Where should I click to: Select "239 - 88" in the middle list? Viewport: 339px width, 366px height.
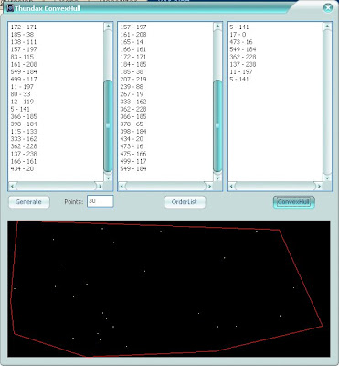point(132,87)
